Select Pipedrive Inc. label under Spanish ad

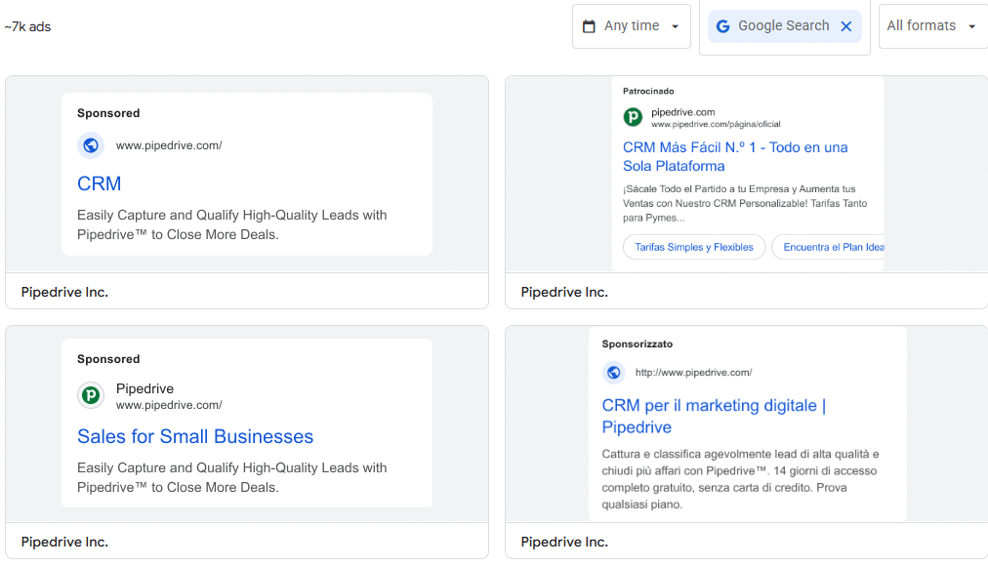564,292
